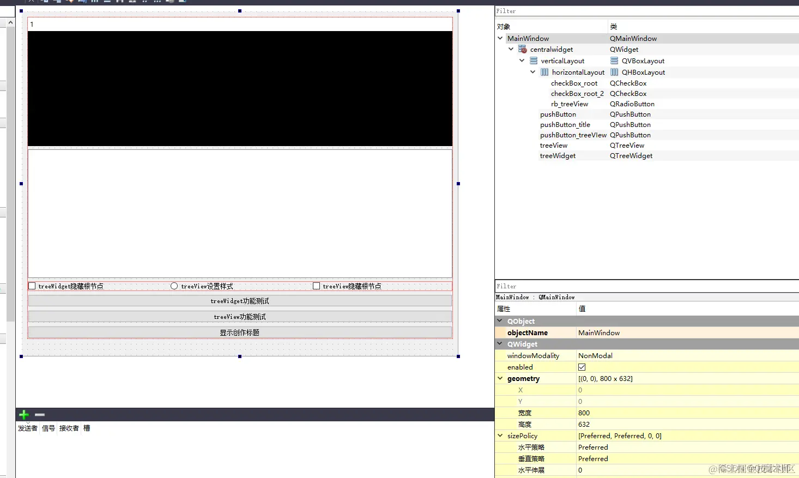Toggle the enabled property checkbox

pos(582,367)
